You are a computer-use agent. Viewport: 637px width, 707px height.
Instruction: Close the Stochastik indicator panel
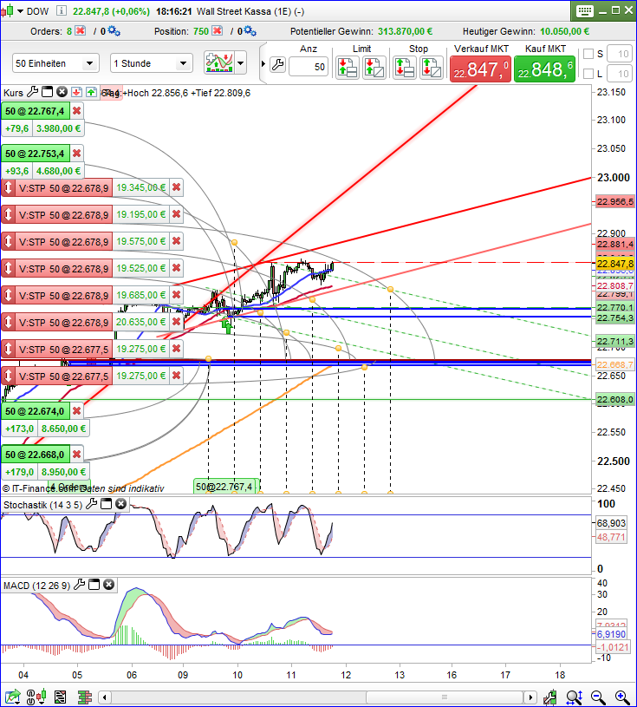(121, 504)
